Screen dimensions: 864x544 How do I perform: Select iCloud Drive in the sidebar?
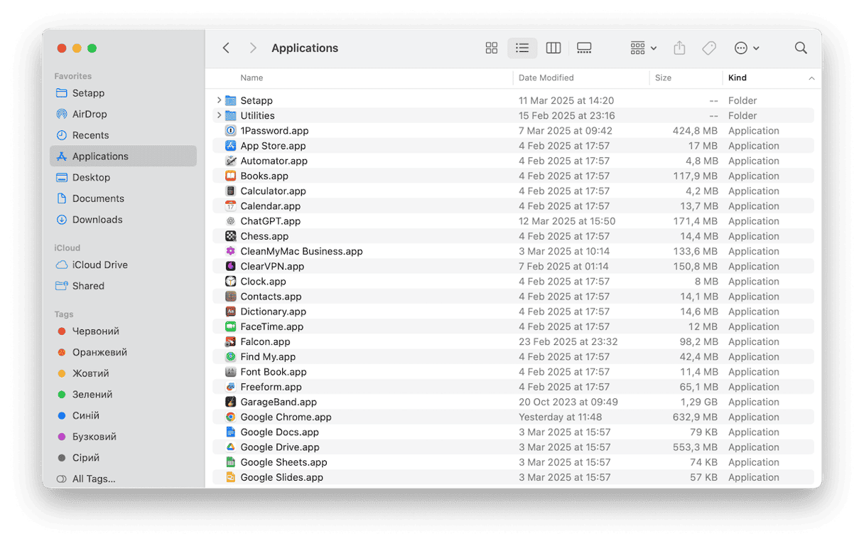[x=99, y=265]
